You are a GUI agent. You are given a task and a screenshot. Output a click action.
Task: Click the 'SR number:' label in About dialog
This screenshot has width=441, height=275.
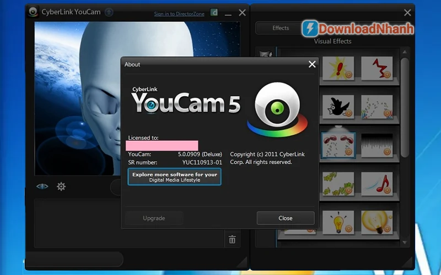[x=143, y=162]
